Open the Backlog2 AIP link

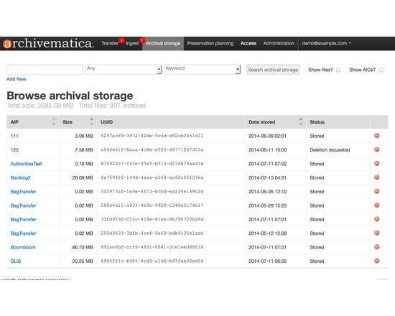(20, 177)
